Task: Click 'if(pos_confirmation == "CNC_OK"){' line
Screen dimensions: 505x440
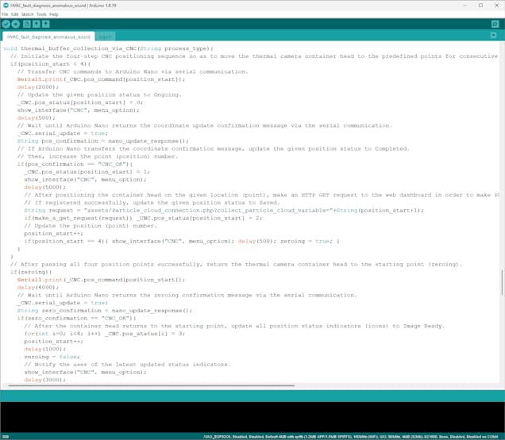Action: coord(75,164)
